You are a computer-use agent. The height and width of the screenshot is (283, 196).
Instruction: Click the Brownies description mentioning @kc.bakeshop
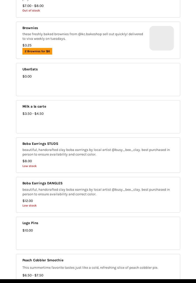82,36
